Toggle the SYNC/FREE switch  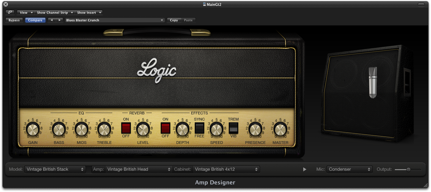coord(200,128)
